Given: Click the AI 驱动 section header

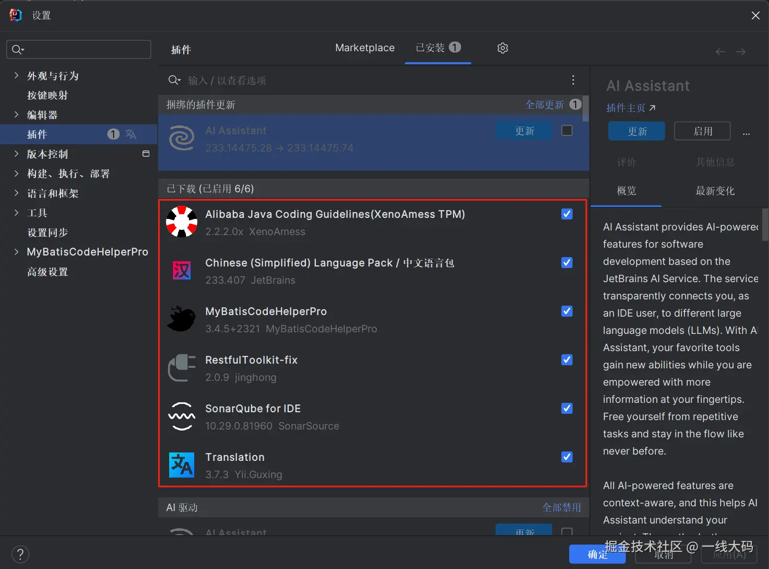Looking at the screenshot, I should click(x=374, y=507).
